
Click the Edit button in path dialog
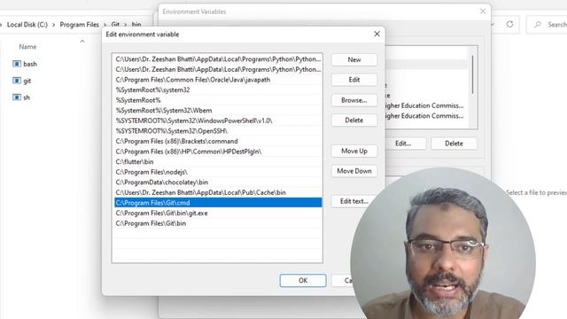click(354, 80)
